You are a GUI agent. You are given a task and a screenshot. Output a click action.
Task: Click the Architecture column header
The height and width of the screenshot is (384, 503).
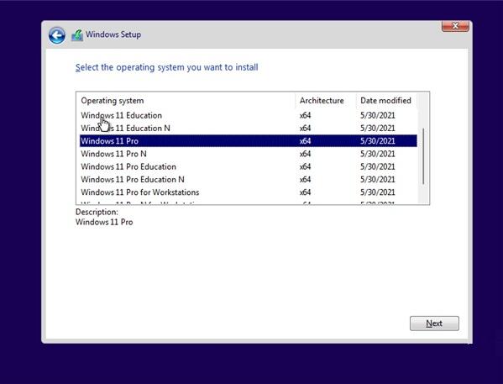tap(325, 101)
